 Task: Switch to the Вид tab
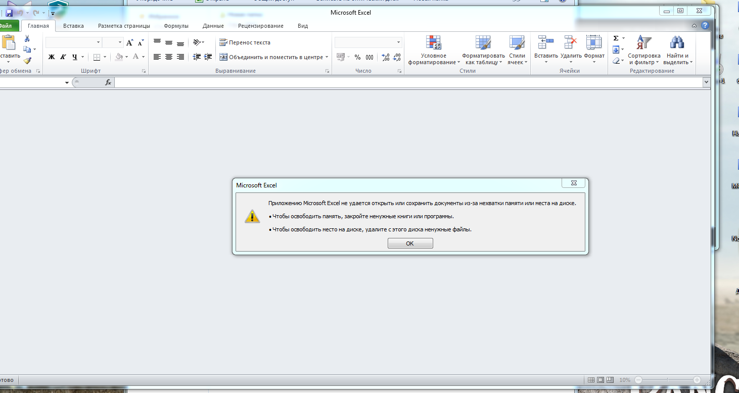[302, 26]
